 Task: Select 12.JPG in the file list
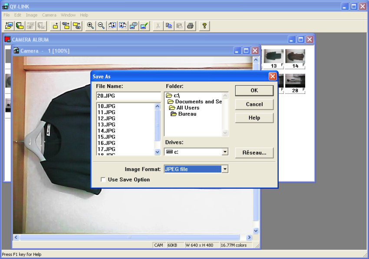(106, 118)
